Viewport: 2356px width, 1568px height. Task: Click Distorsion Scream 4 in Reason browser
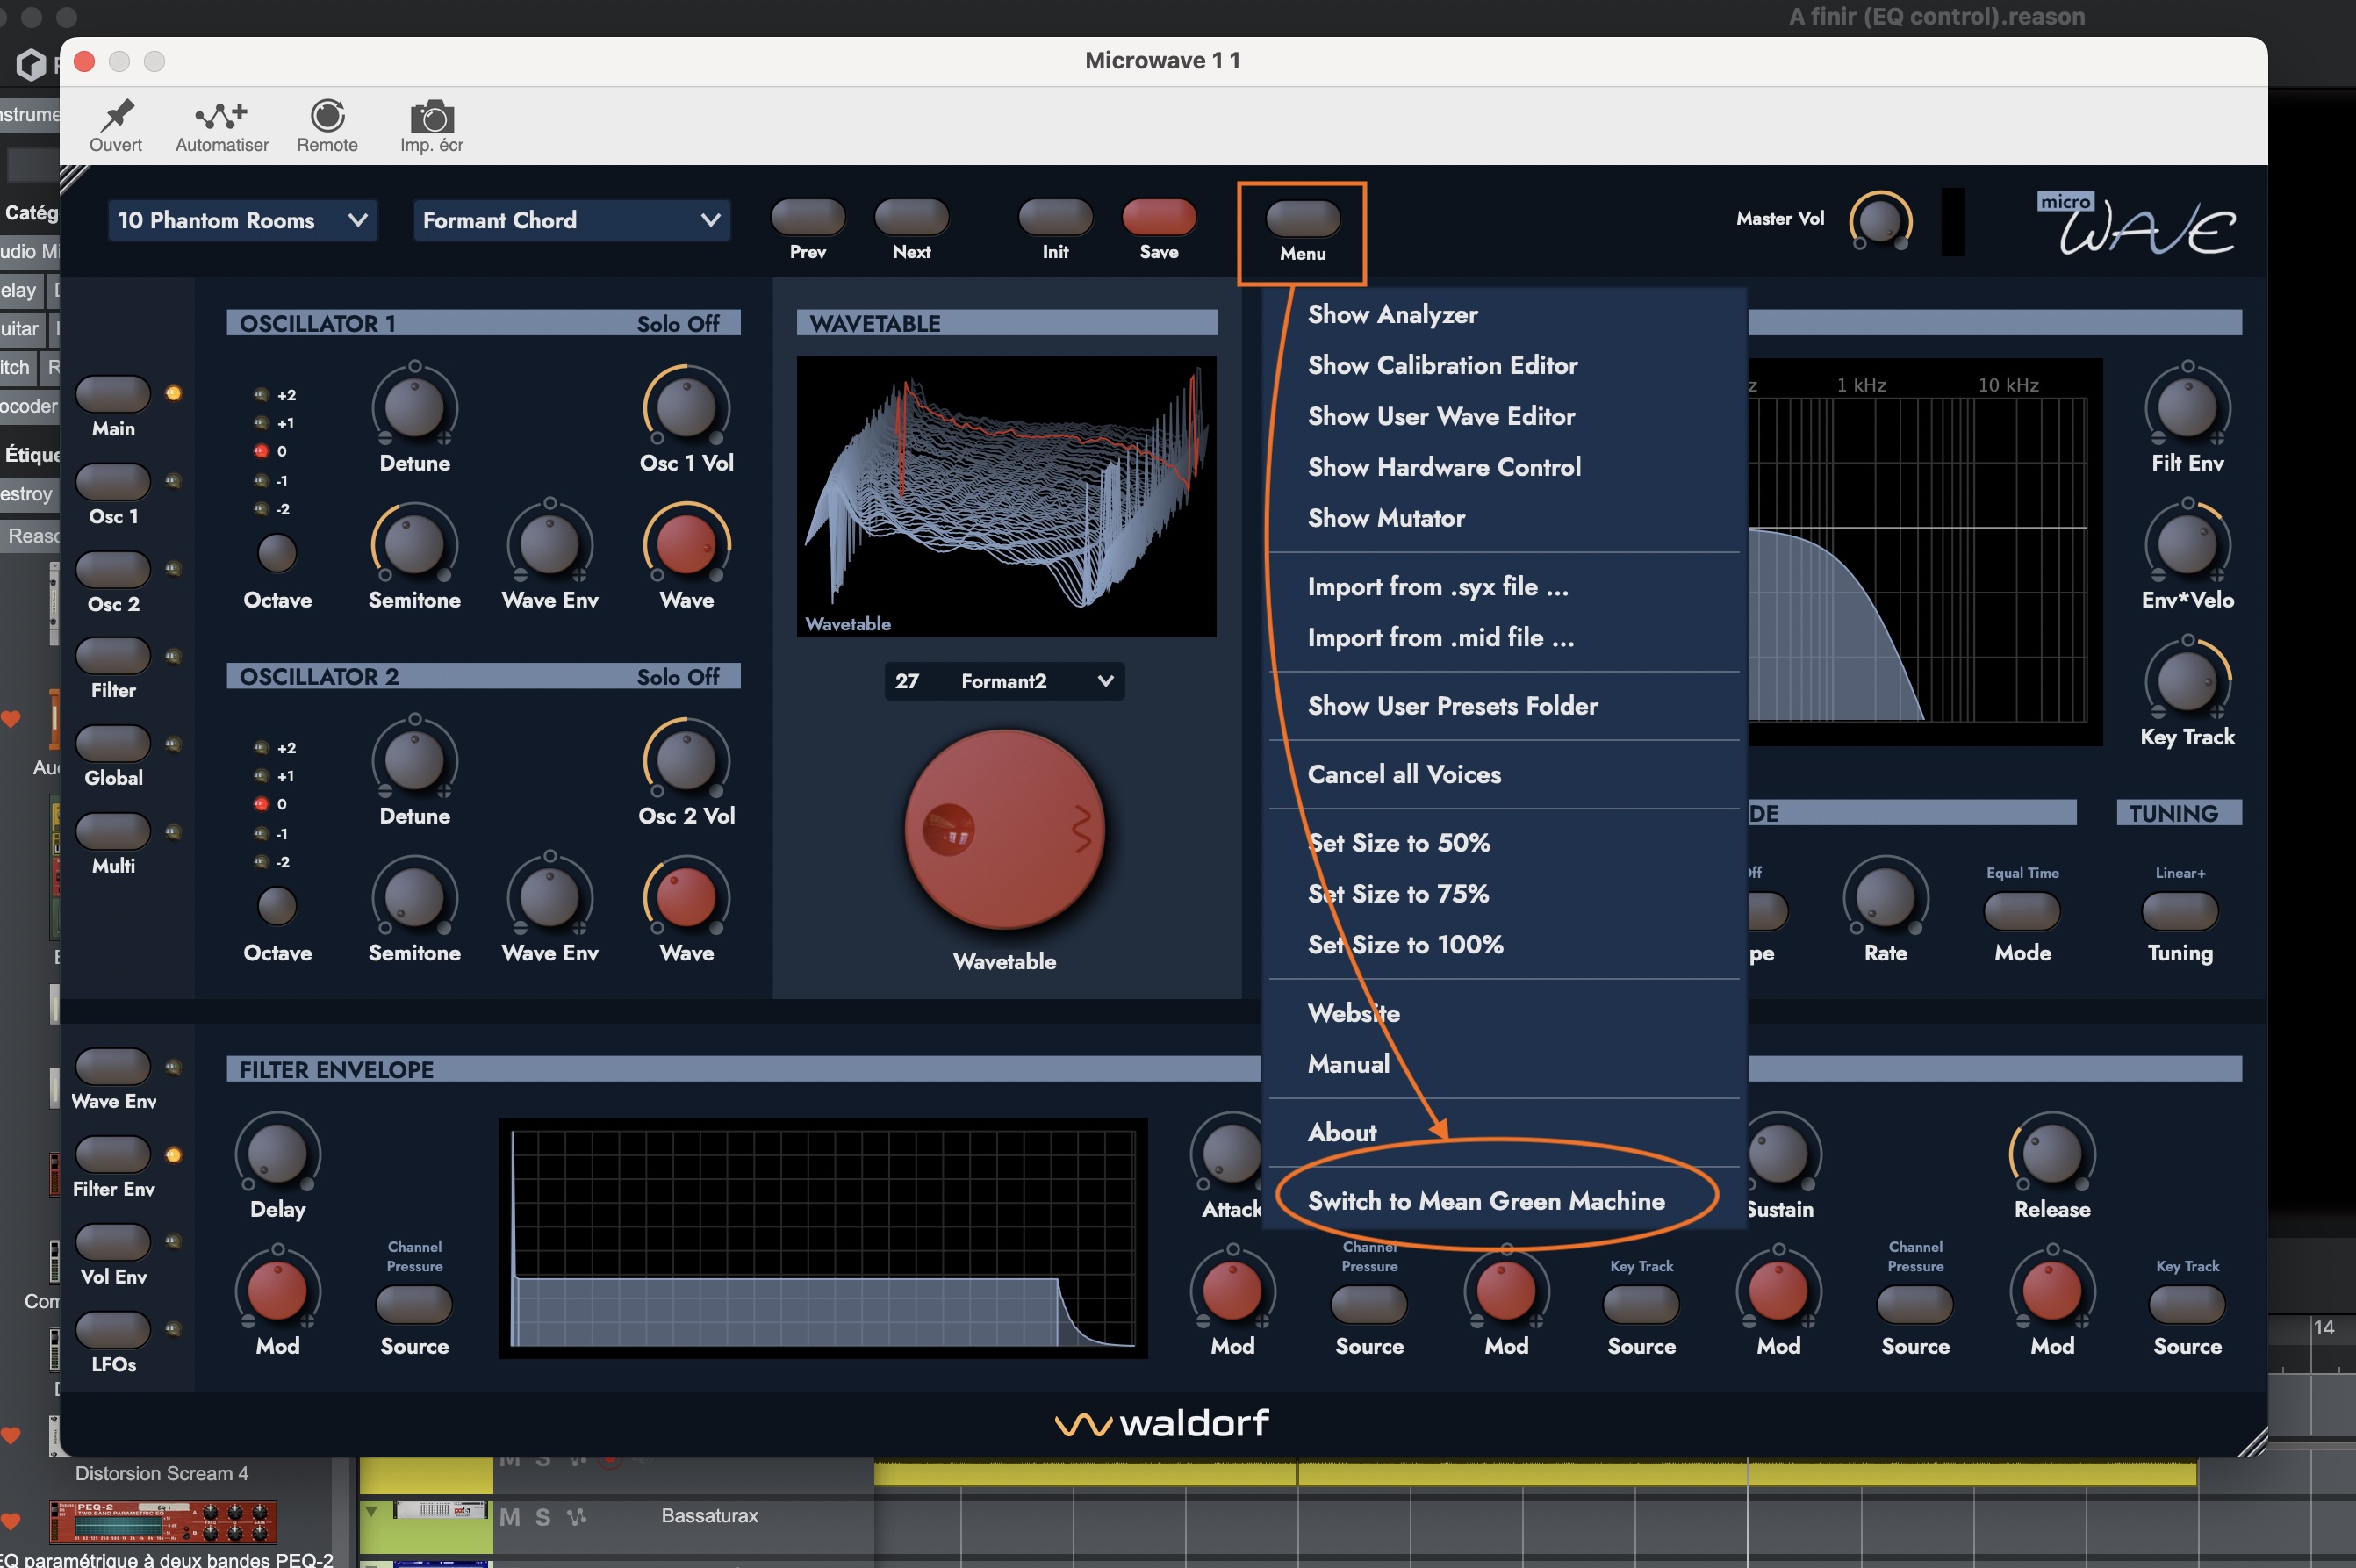162,1473
